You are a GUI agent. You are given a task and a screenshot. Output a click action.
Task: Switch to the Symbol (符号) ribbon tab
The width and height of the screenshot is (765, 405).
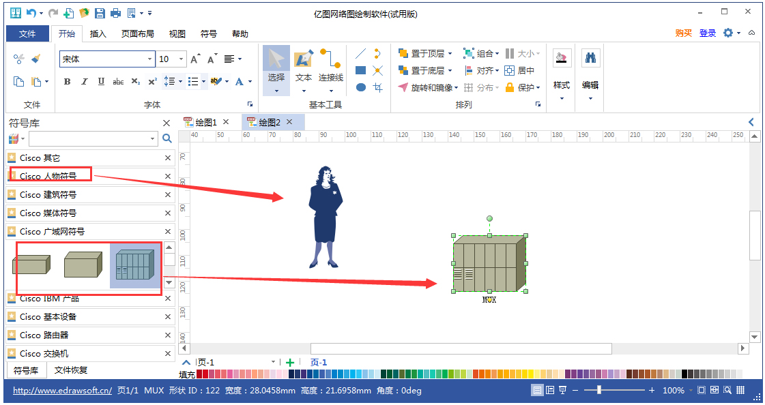(x=209, y=33)
